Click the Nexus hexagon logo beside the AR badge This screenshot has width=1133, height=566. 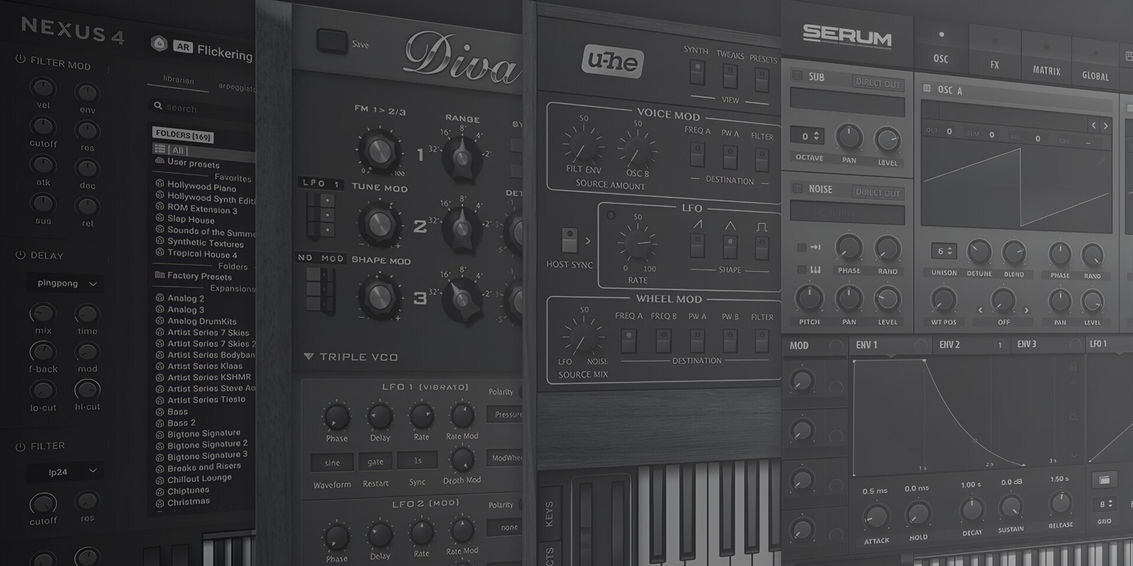(159, 44)
